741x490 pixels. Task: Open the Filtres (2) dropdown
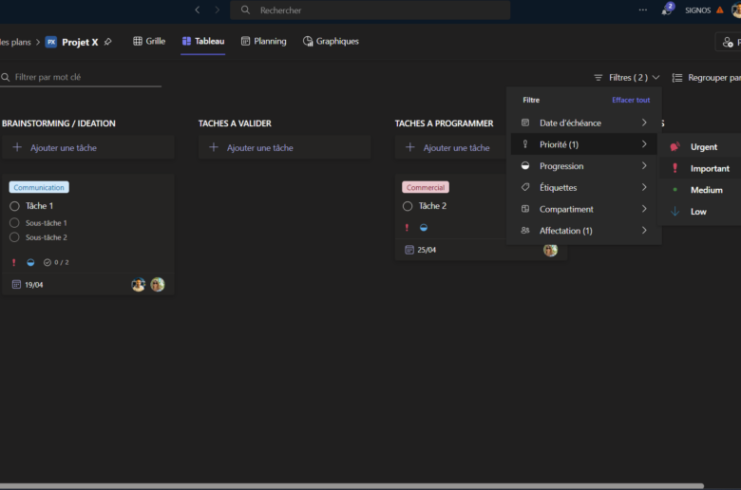click(626, 77)
